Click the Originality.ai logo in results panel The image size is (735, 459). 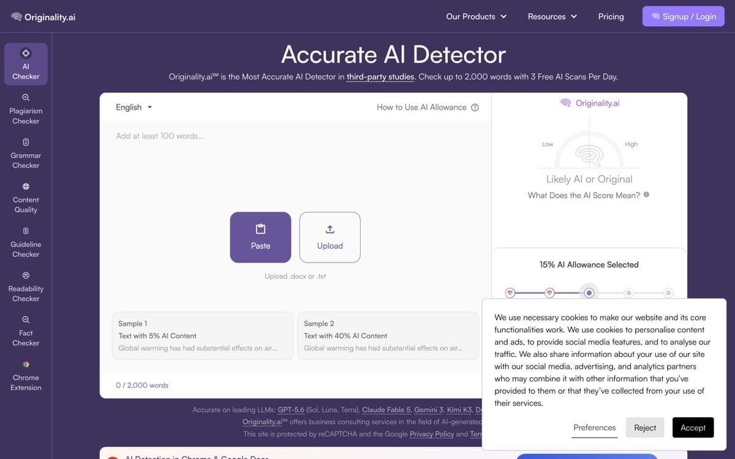[x=589, y=103]
